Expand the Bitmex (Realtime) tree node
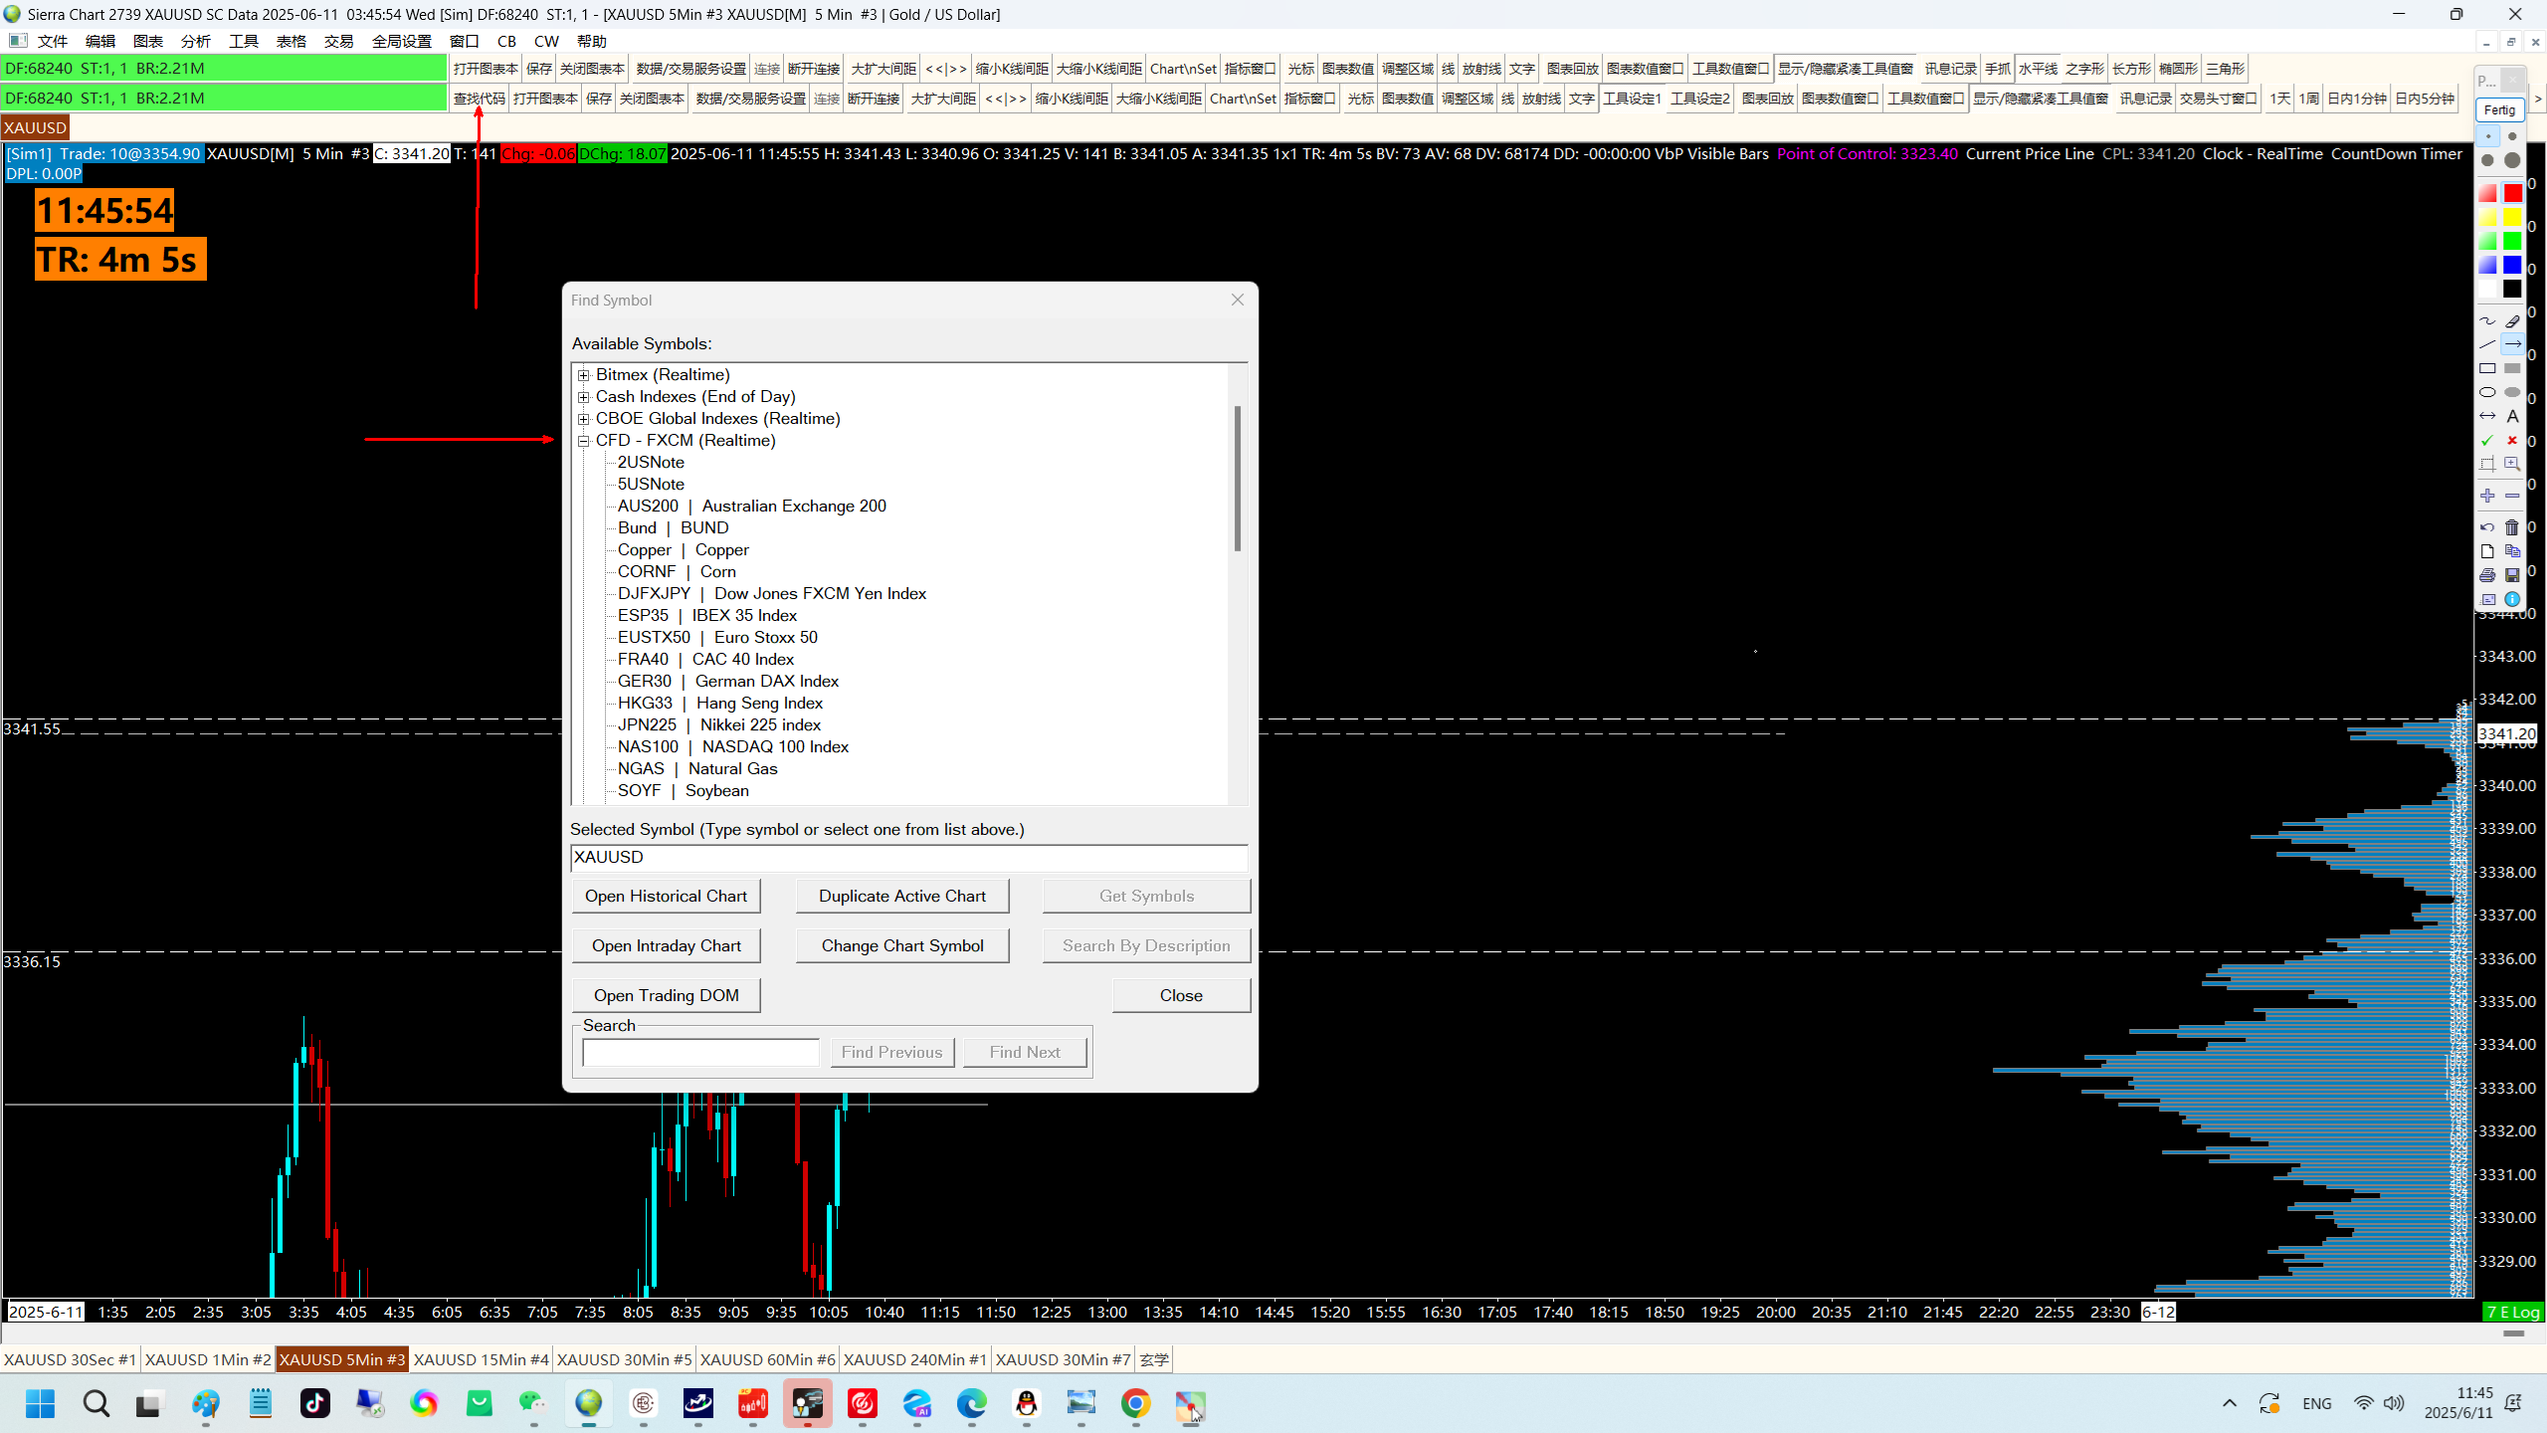This screenshot has height=1433, width=2547. [584, 375]
